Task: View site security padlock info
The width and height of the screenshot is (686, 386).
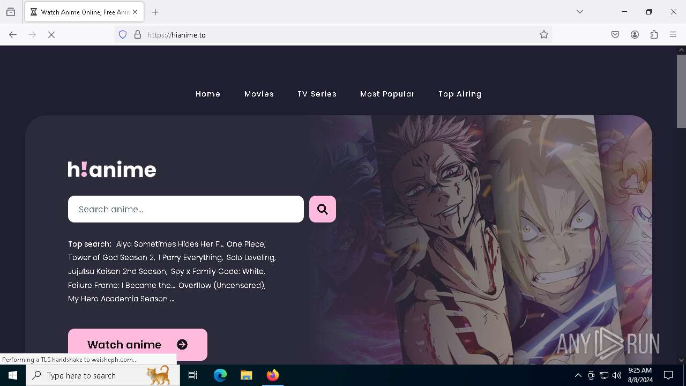Action: [138, 35]
